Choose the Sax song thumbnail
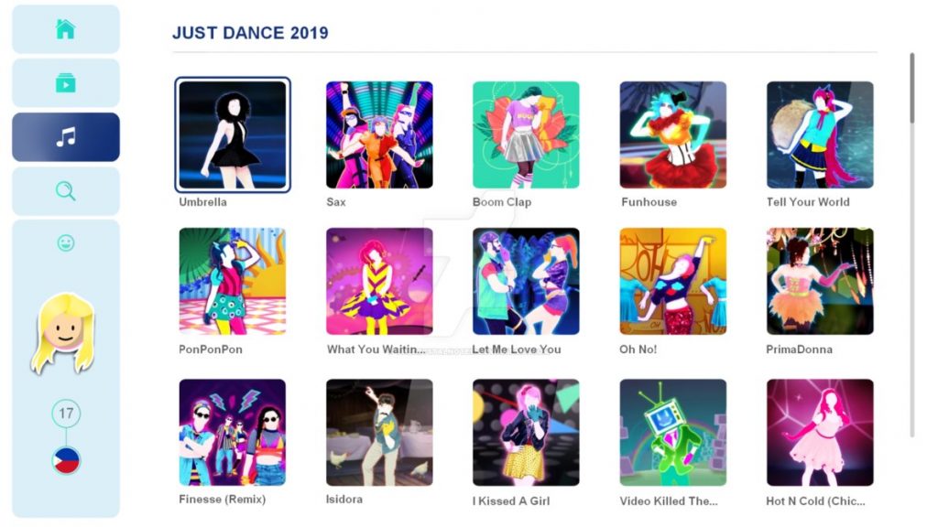The height and width of the screenshot is (527, 938). (x=379, y=135)
